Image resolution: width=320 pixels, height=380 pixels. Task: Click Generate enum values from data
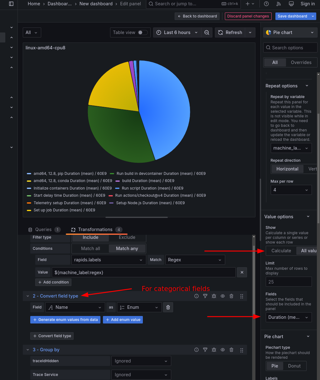(x=65, y=320)
